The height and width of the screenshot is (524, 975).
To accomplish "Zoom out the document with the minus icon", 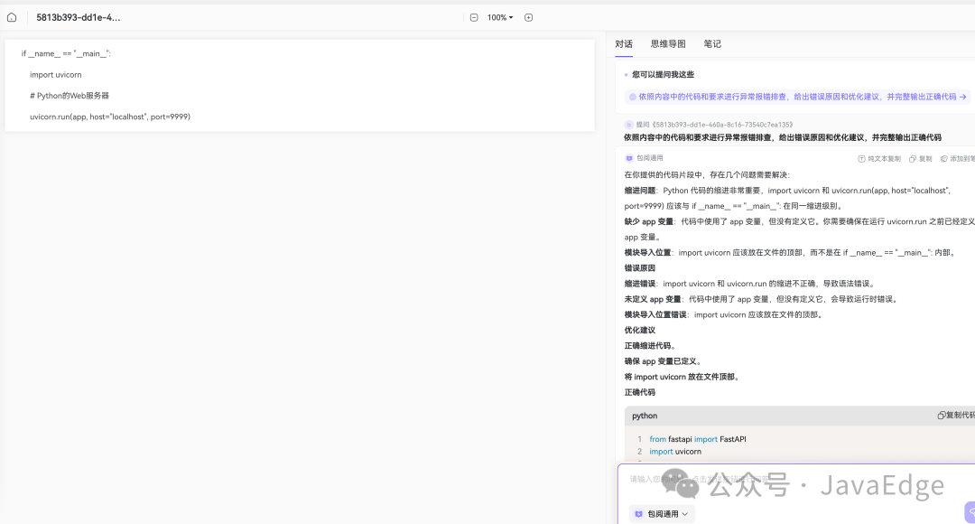I will pos(473,16).
